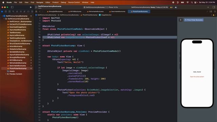Open SendableBootcamp file in navigator
Image resolution: width=217 pixels, height=122 pixels.
(16, 52)
